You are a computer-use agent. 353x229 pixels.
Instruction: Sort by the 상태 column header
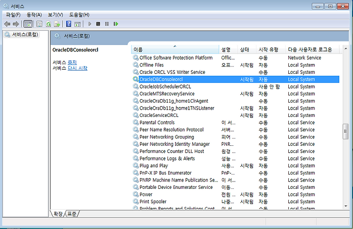pos(247,49)
